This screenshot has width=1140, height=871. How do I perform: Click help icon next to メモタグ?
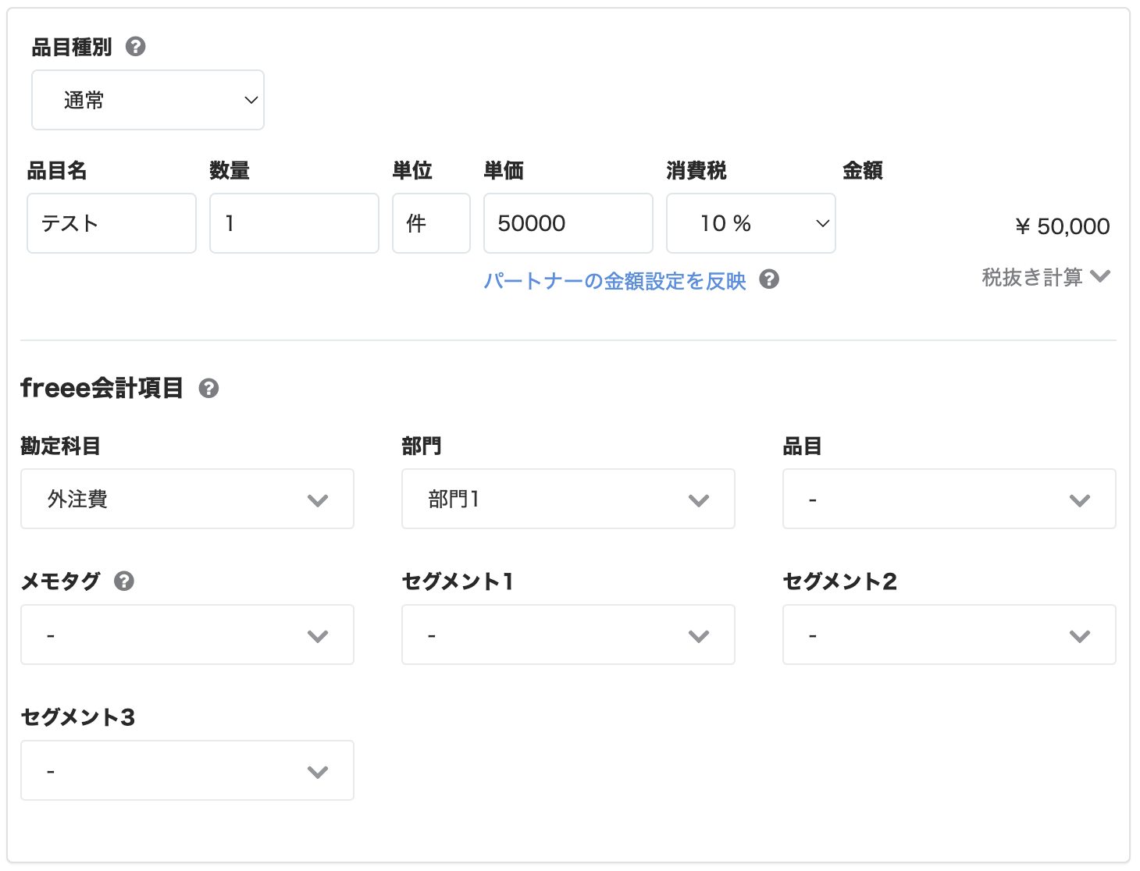coord(124,581)
